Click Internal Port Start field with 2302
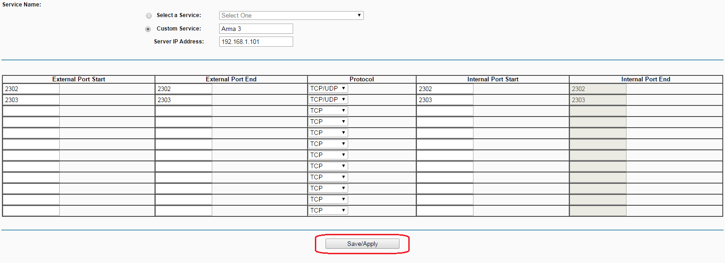 [x=445, y=89]
